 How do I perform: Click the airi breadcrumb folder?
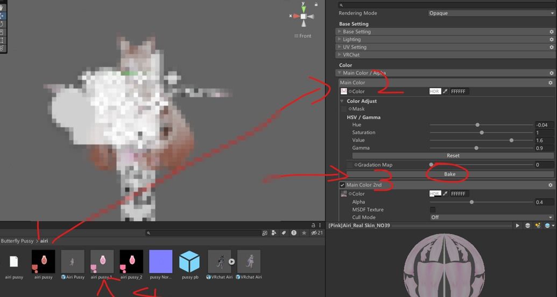(x=44, y=241)
